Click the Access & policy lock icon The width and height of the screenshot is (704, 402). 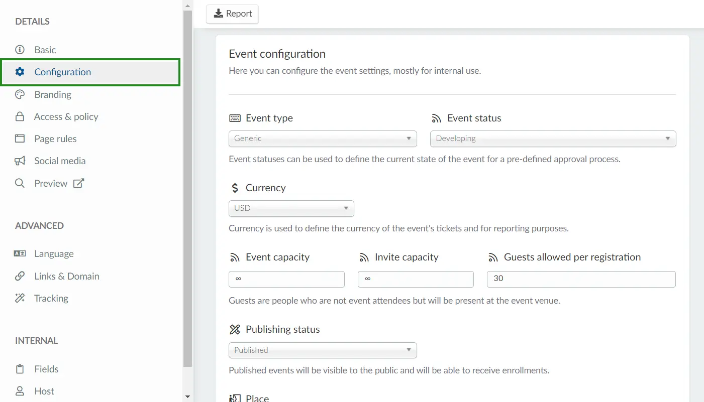point(20,116)
